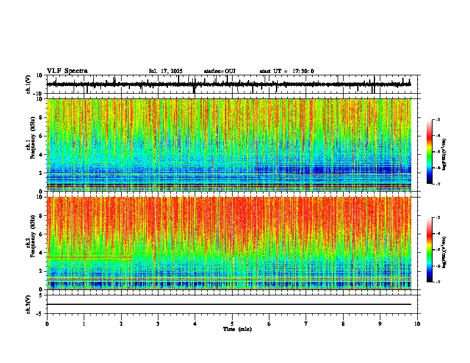470x363 pixels.
Task: Click the time axis tick label "2"
Action: (121, 324)
